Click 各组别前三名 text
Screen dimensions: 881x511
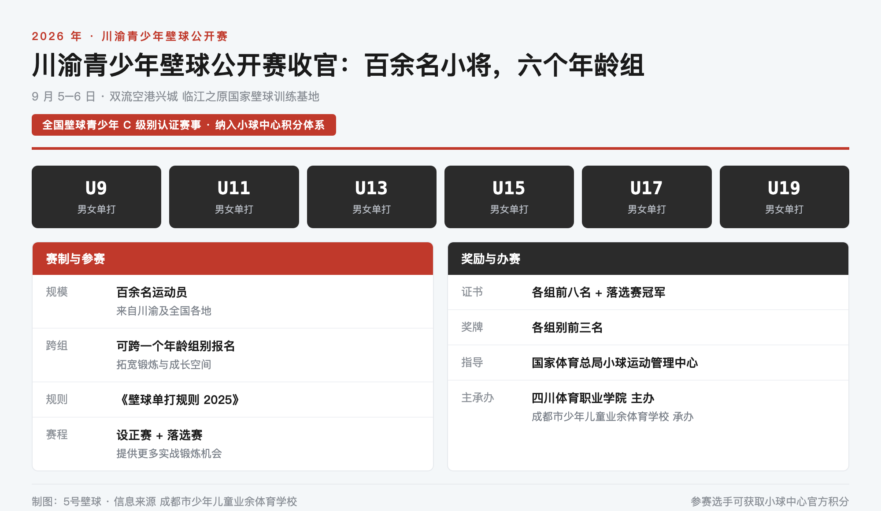point(567,327)
